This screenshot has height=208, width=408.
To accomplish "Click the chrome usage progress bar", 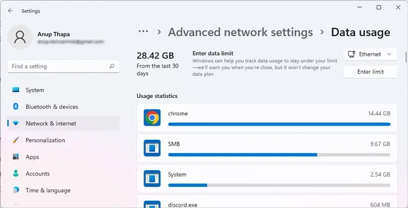I will pyautogui.click(x=279, y=125).
